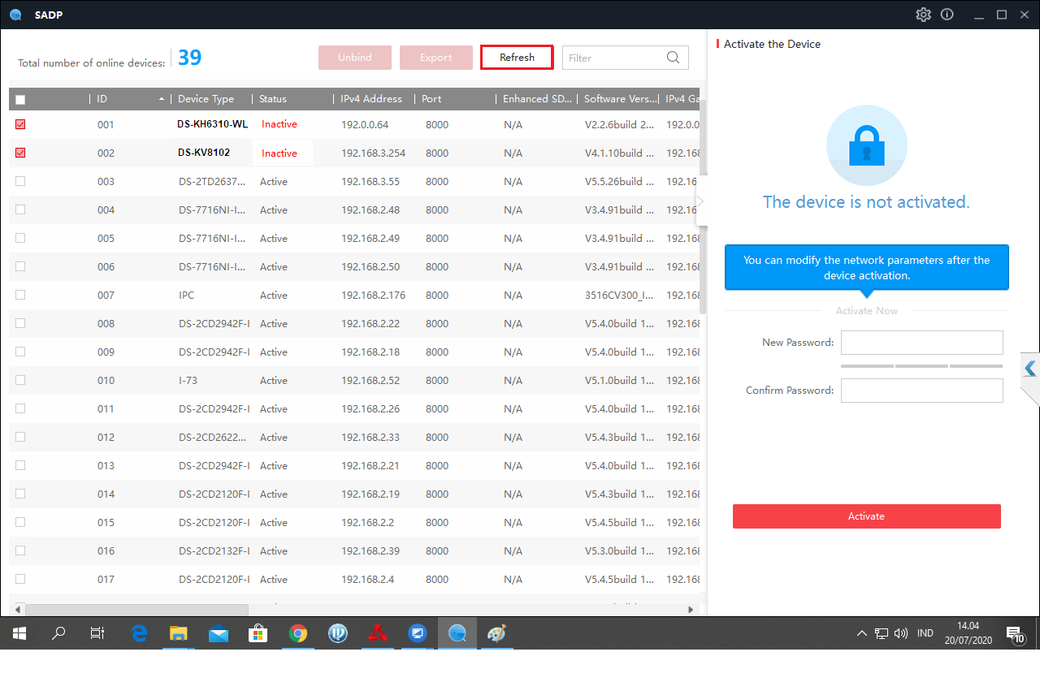The height and width of the screenshot is (695, 1040).
Task: Check the box for device 003
Action: click(20, 181)
